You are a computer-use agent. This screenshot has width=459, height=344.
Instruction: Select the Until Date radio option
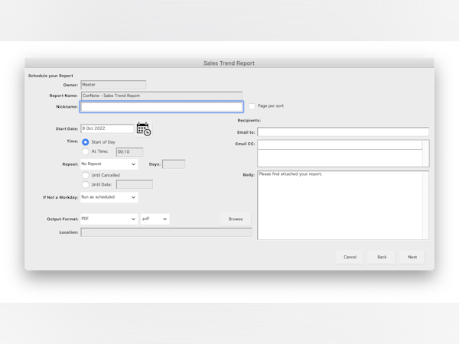tap(86, 184)
